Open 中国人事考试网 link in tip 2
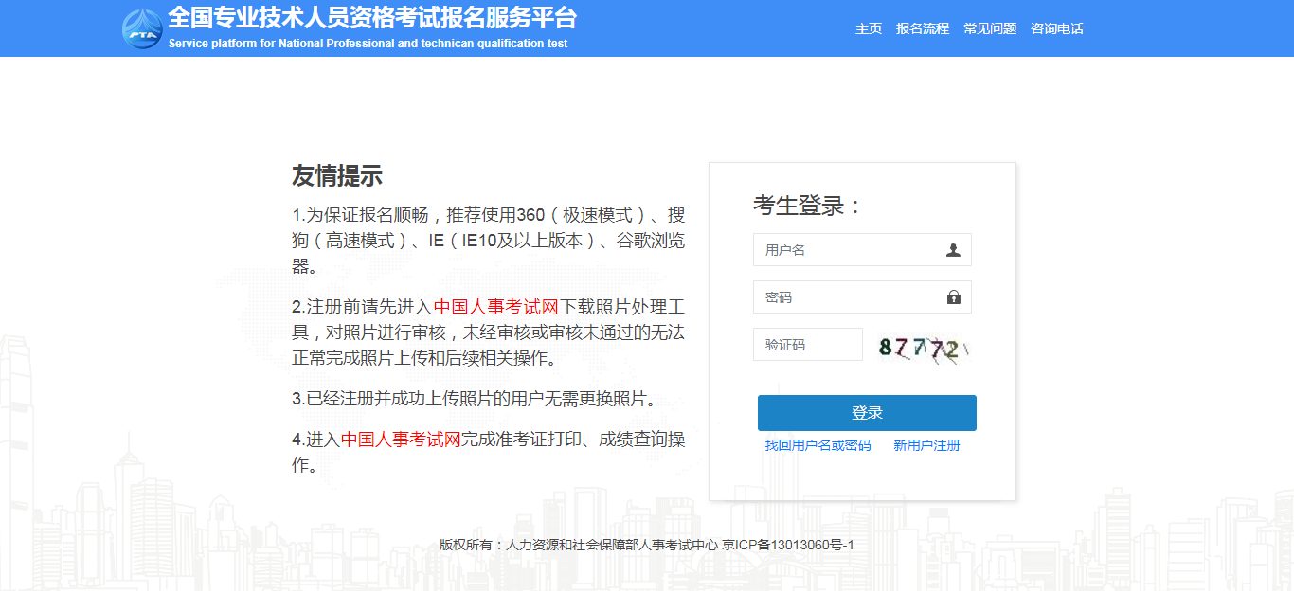The width and height of the screenshot is (1294, 593). tap(496, 307)
